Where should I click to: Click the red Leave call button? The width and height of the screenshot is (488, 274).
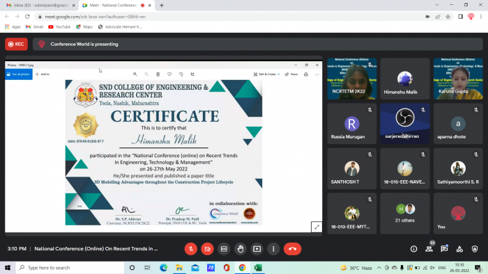point(292,249)
